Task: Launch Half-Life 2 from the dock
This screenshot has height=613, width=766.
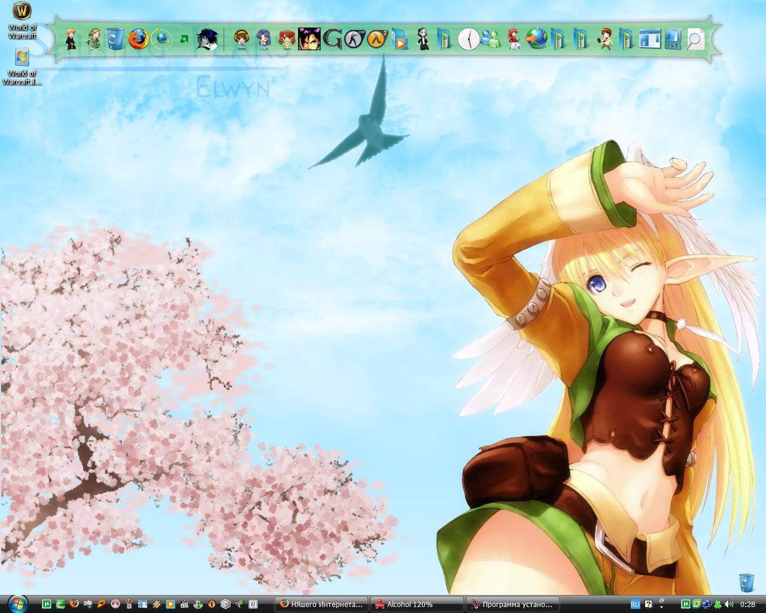Action: click(378, 39)
